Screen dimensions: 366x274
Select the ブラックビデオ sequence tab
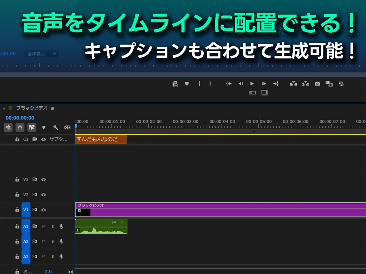pyautogui.click(x=32, y=108)
